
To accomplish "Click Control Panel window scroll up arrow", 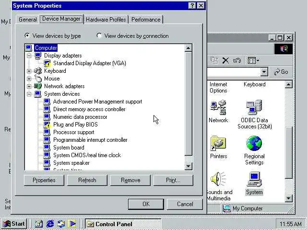I will pos(289,84).
